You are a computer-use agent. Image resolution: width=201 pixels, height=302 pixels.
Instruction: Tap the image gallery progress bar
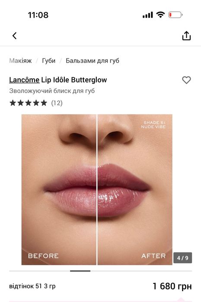(100, 271)
